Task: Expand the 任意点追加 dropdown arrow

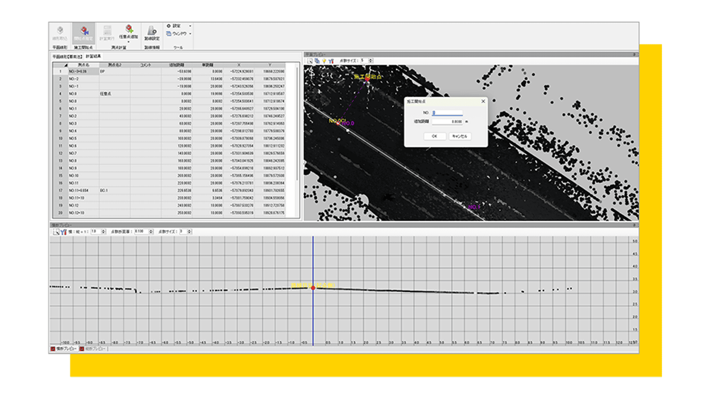Action: point(129,42)
